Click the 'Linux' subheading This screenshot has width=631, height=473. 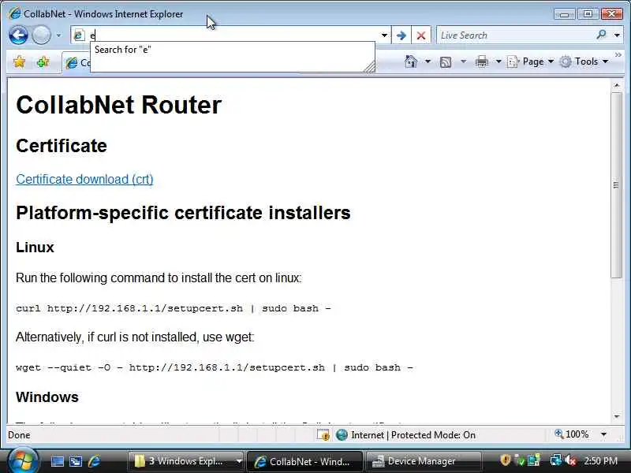(35, 248)
